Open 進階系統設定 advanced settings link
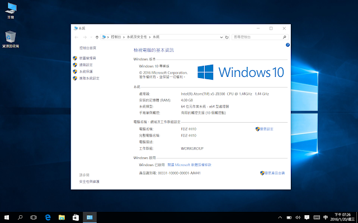Screen dimensions: 358x223 click(x=89, y=78)
